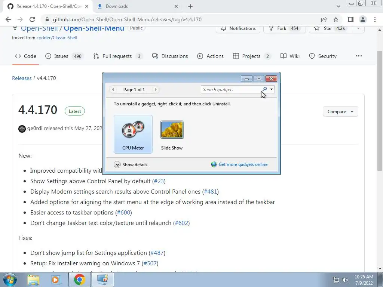
Task: Open Chrome profile avatar icon
Action: (x=363, y=19)
